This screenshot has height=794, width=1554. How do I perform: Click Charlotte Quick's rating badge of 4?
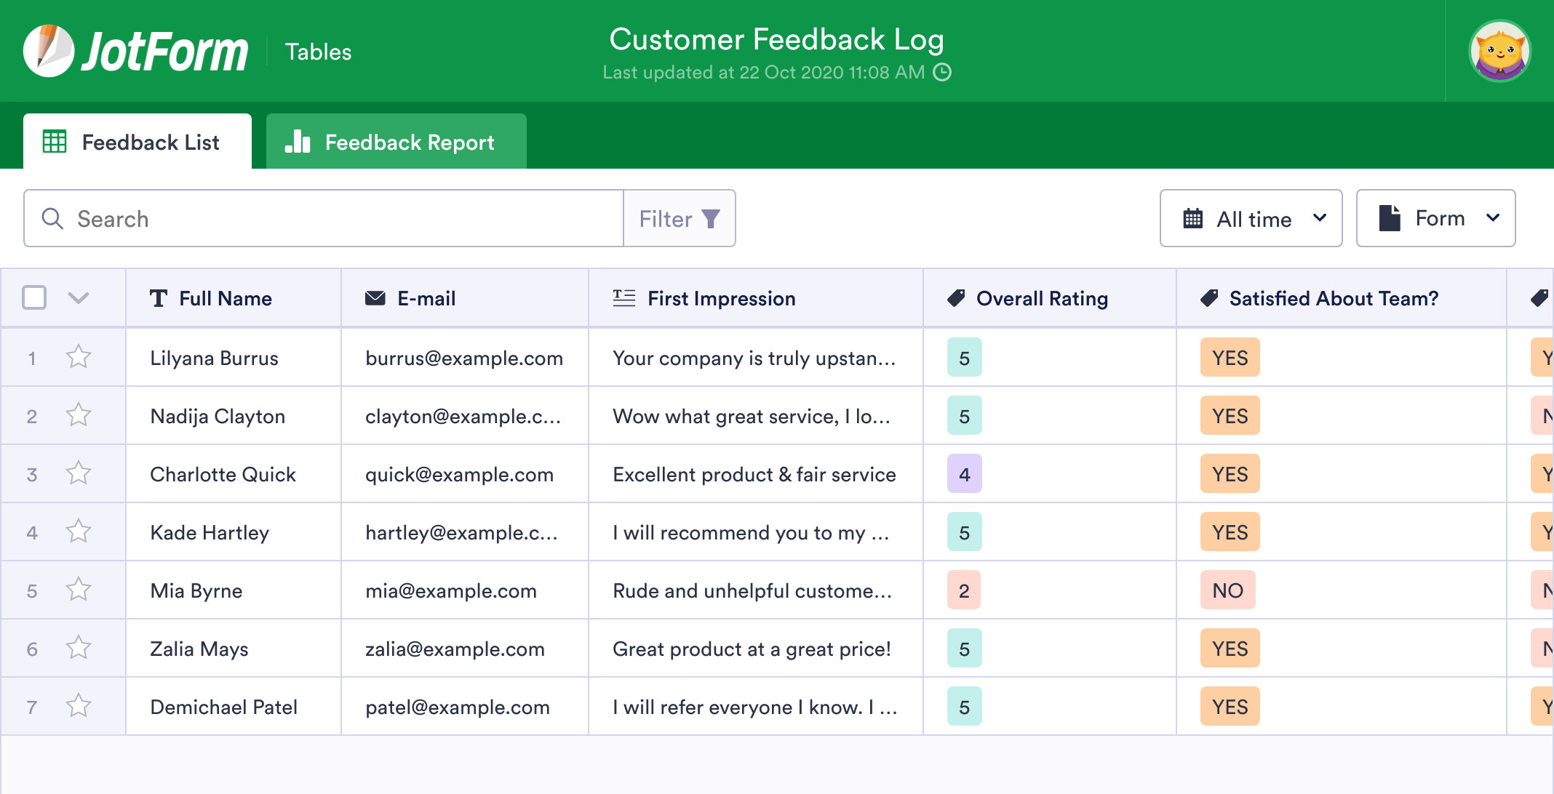[964, 473]
